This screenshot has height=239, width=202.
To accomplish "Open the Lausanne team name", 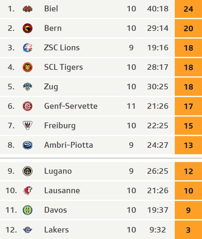I will pyautogui.click(x=62, y=190).
